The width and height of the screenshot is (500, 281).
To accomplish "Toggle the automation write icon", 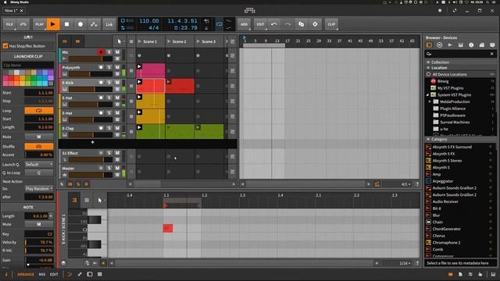I will pos(94,24).
